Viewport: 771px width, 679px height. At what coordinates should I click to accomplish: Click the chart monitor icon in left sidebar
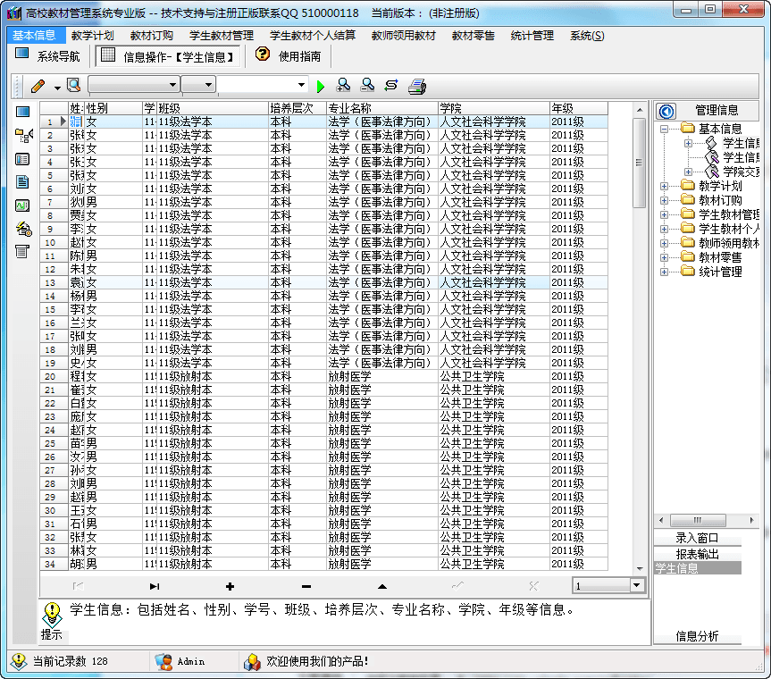(22, 205)
